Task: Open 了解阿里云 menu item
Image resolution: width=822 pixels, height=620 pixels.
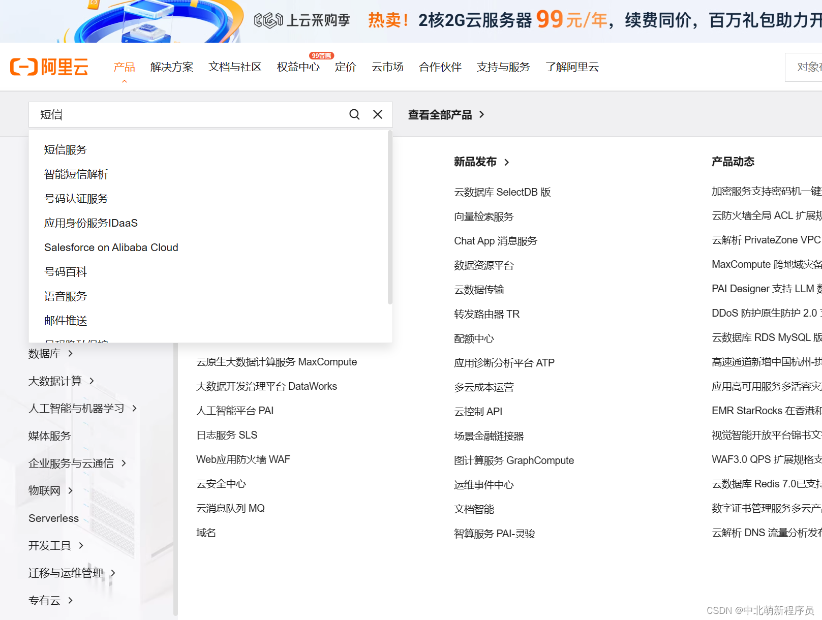Action: (572, 67)
